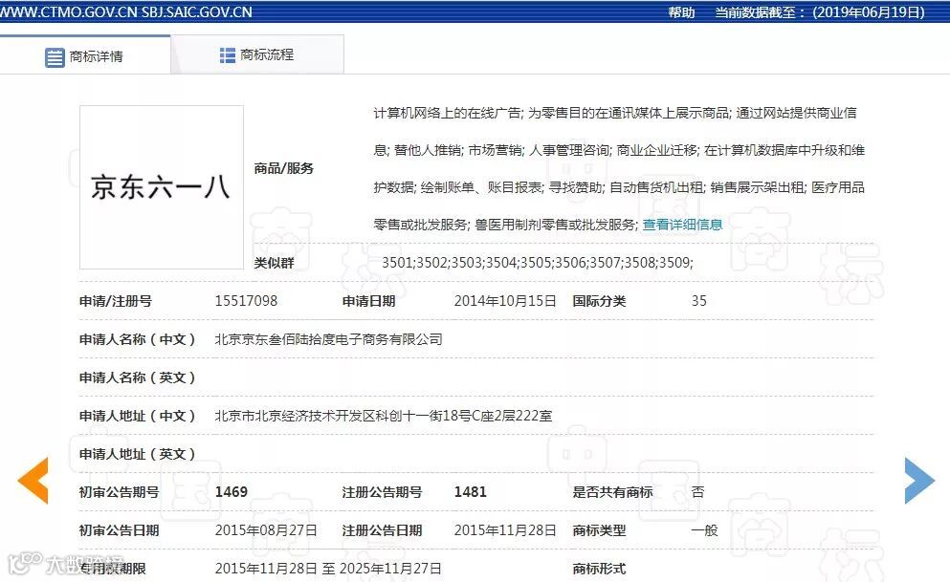Click the 申请日期 label
Viewport: 950px width, 582px height.
(368, 301)
